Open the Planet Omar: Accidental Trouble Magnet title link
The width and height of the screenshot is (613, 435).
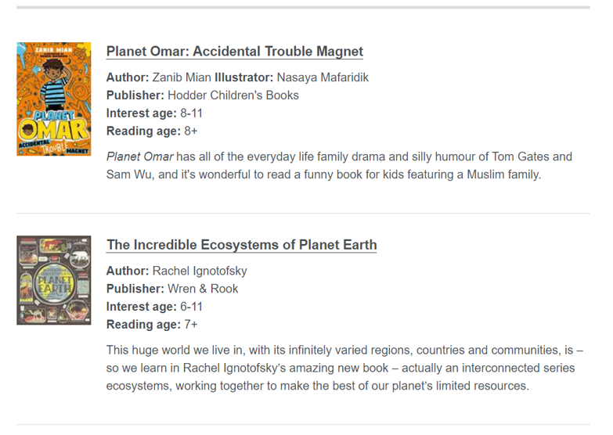235,52
